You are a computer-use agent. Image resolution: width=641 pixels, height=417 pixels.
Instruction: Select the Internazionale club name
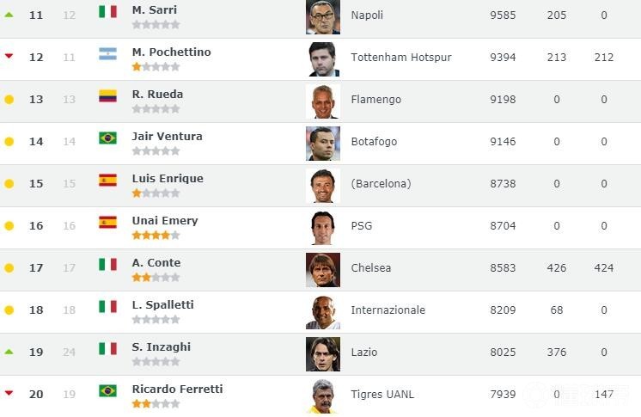click(388, 310)
